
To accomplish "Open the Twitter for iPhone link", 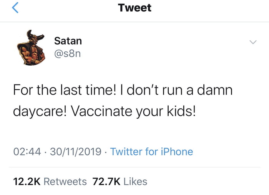I will [151, 152].
